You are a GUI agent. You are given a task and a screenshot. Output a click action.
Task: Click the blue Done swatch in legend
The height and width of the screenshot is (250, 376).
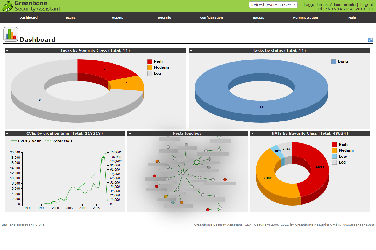[x=334, y=62]
